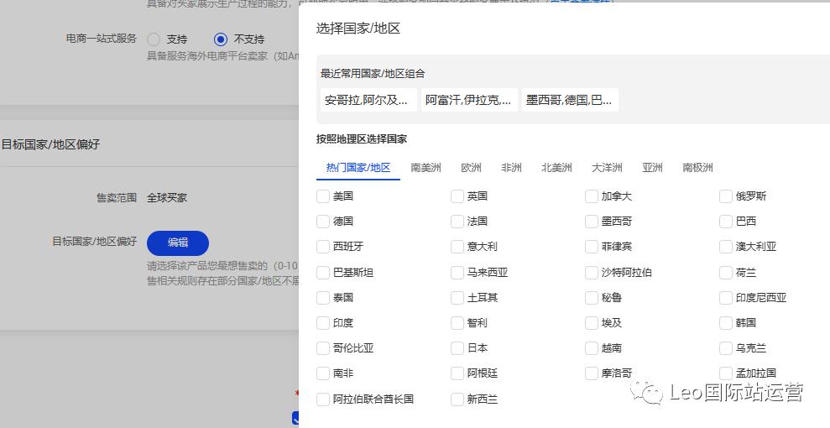
Task: Select the 不支持 radio option
Action: (221, 39)
